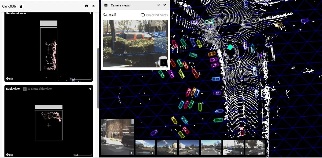Click the gray handle above Overhead view cuboid

coord(49,23)
